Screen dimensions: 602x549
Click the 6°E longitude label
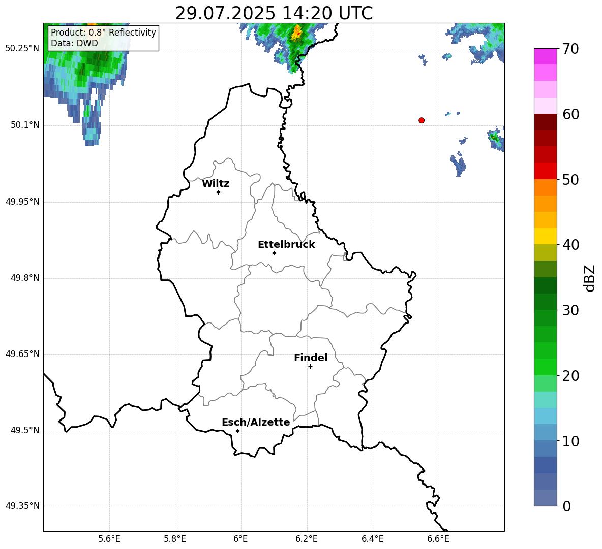tap(240, 539)
